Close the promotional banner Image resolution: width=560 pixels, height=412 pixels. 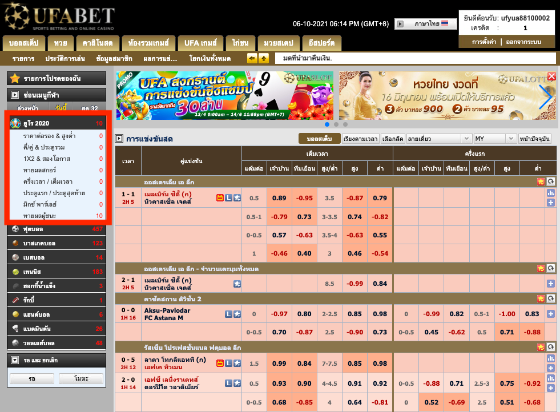[551, 76]
